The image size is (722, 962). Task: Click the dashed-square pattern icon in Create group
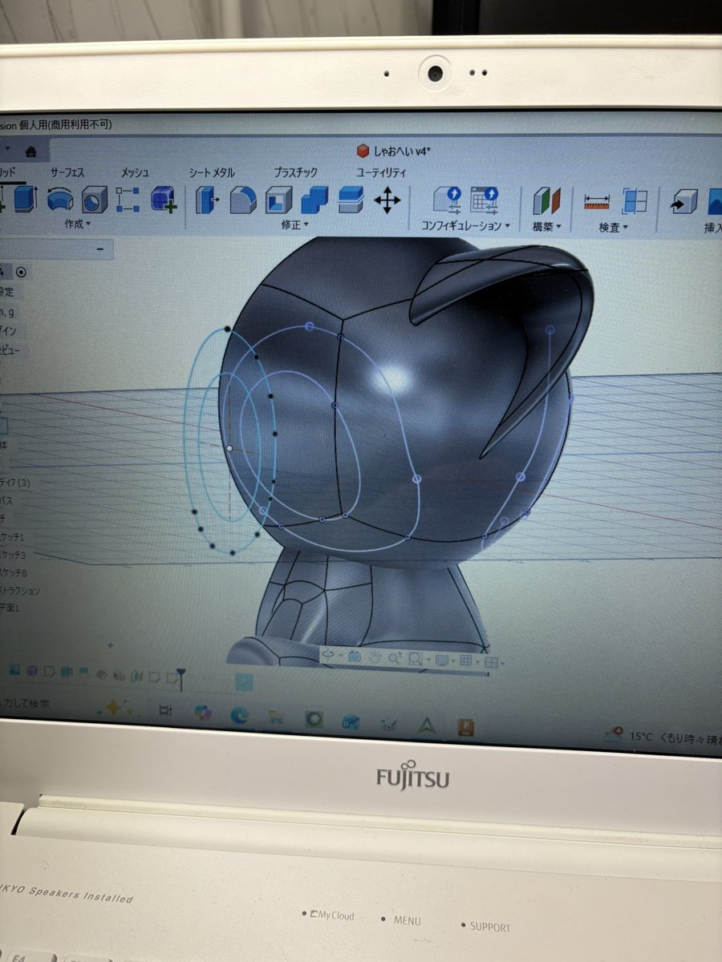click(x=128, y=199)
